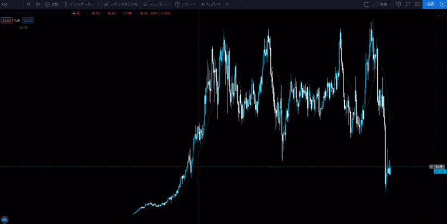Click the undo arrow in toolbar
The width and height of the screenshot is (447, 224).
(227, 4)
